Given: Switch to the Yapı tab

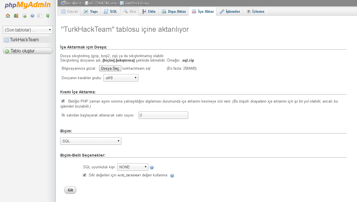Looking at the screenshot, I should tap(90, 11).
